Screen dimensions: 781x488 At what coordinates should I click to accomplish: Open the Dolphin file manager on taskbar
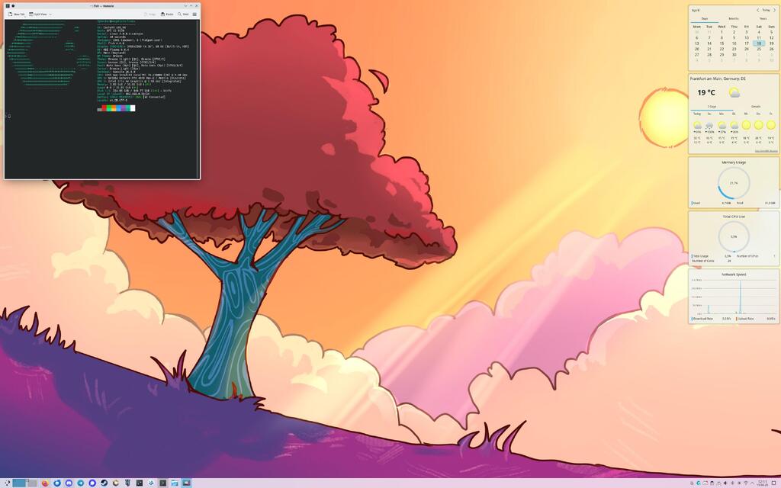[x=175, y=483]
